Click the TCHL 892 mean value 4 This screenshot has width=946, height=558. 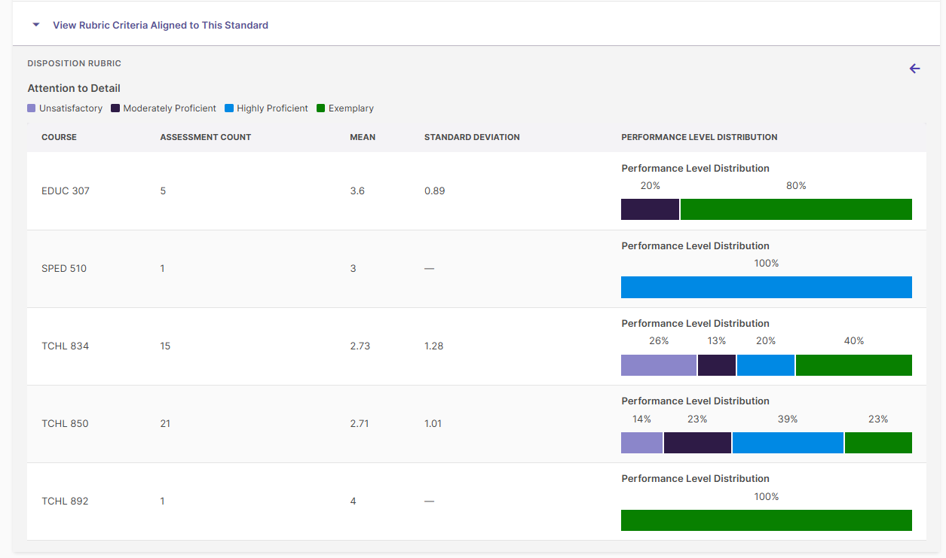[353, 502]
